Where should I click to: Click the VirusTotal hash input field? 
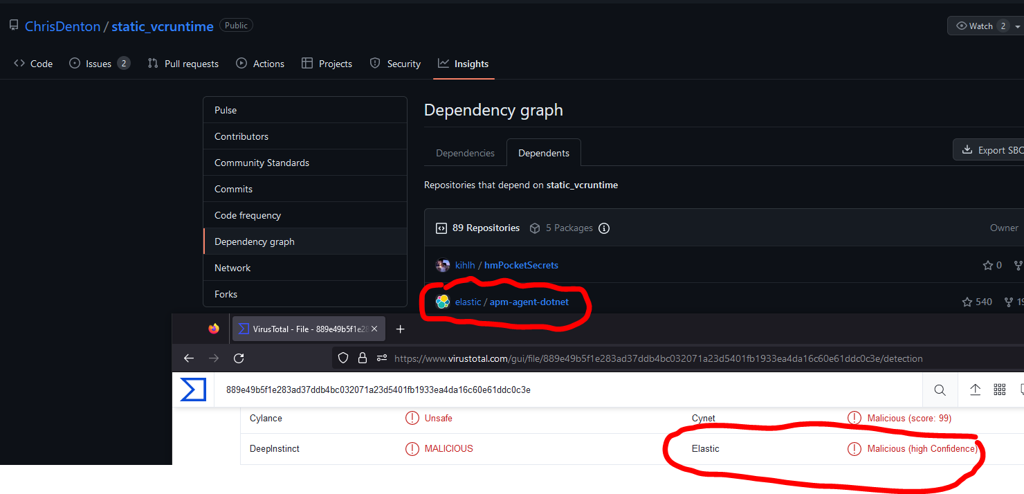(484, 390)
